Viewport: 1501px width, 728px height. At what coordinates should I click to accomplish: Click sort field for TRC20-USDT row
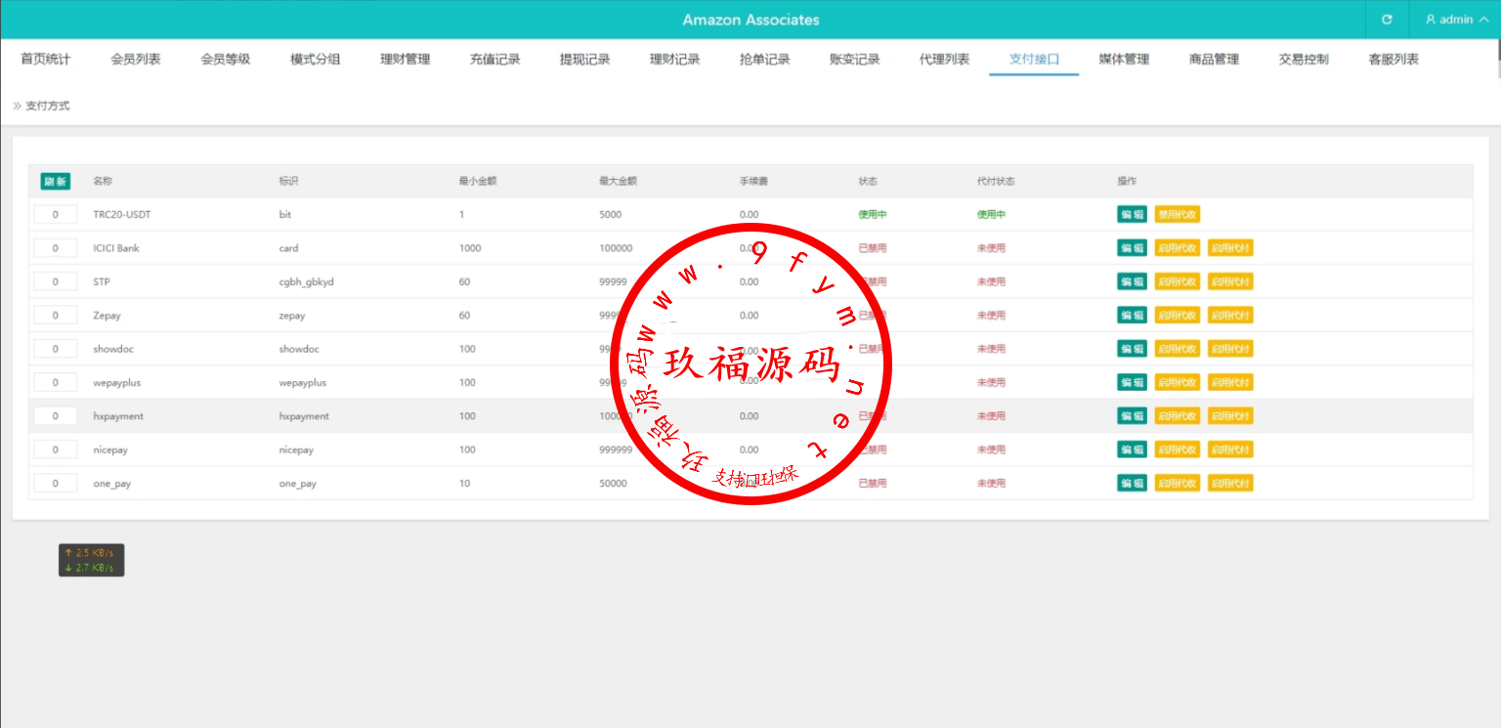[x=56, y=215]
